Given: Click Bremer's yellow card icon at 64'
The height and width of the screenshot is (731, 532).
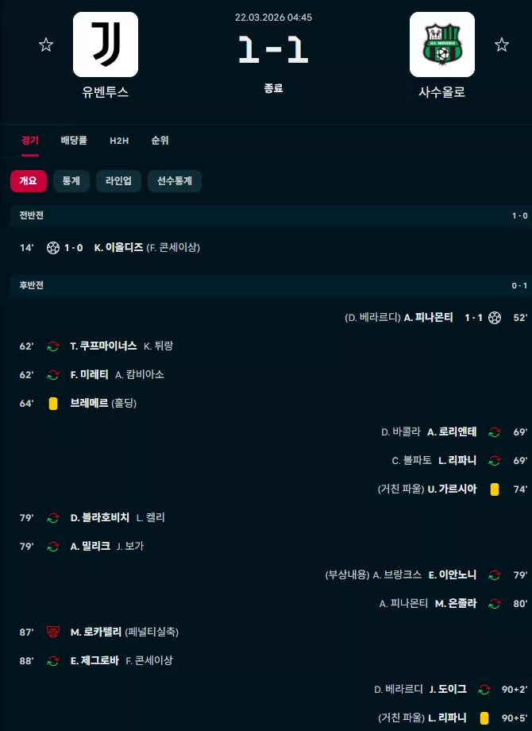Looking at the screenshot, I should pyautogui.click(x=53, y=404).
